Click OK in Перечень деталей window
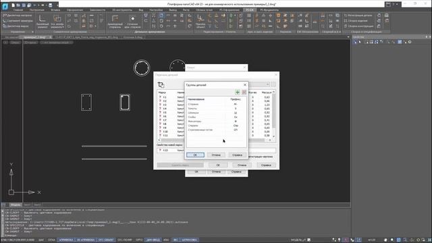This screenshot has height=243, width=432. point(218,165)
